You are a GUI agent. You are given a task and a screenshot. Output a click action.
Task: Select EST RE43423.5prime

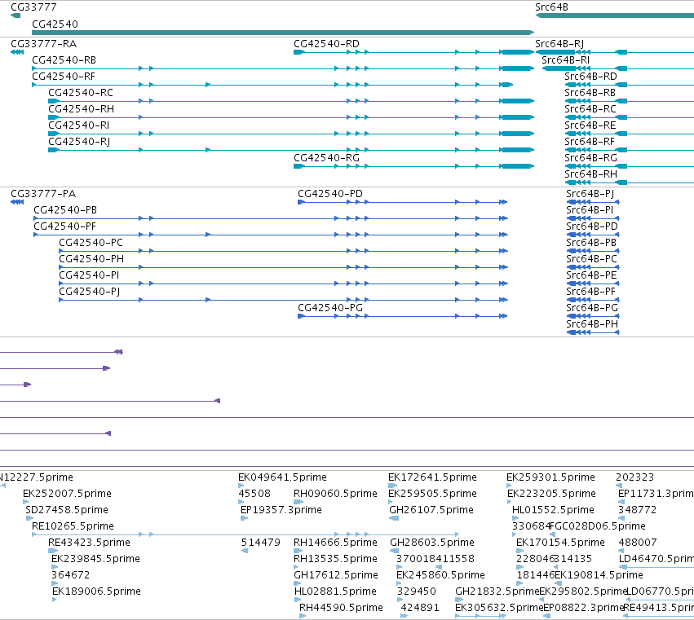tap(90, 543)
